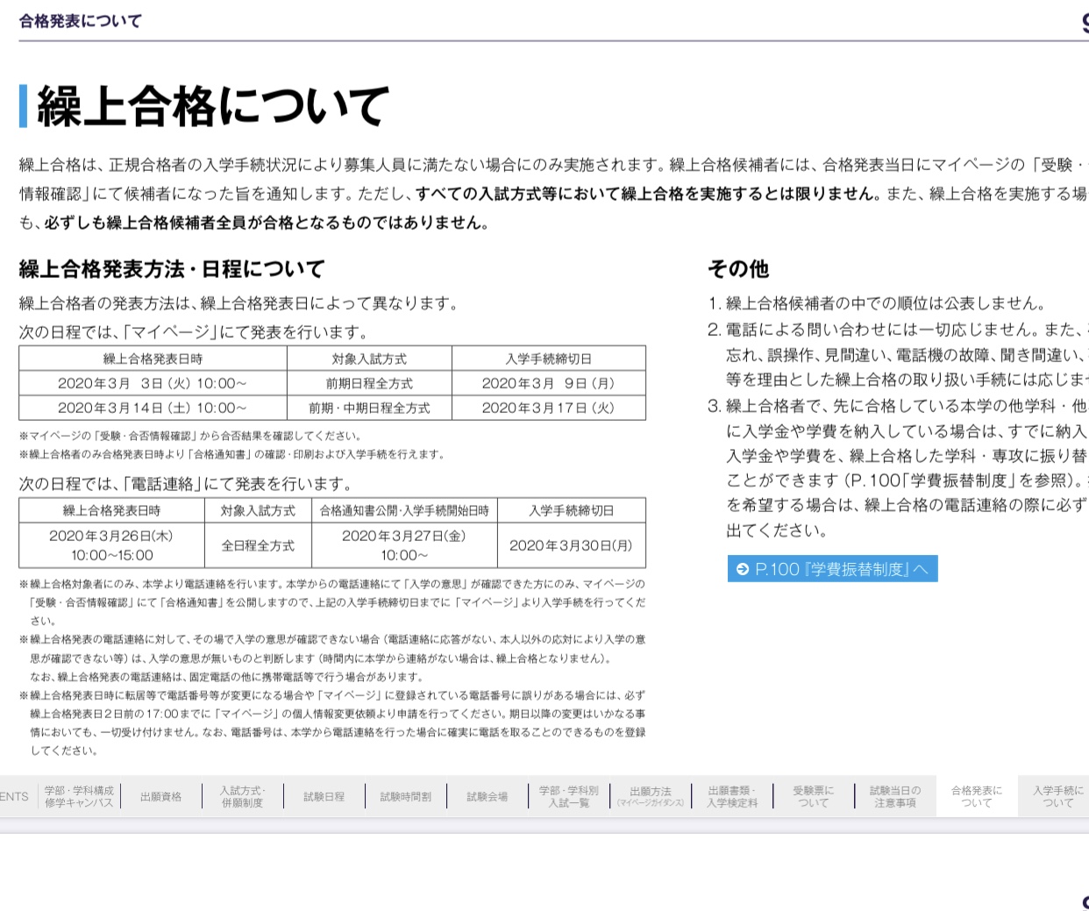Viewport: 1089px width, 911px height.
Task: Click active 合格発表について tab in bottom navigation
Action: click(976, 796)
